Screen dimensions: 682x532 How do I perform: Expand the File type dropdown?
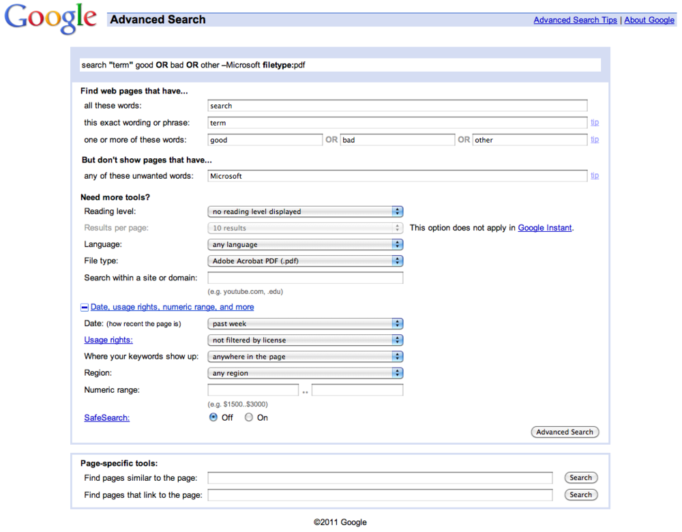[305, 261]
